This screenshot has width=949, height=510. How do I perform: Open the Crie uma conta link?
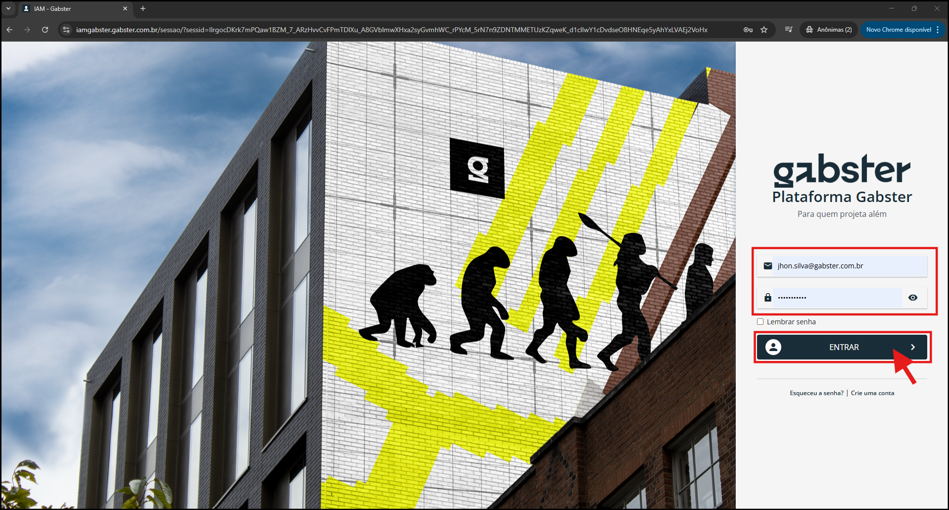872,393
